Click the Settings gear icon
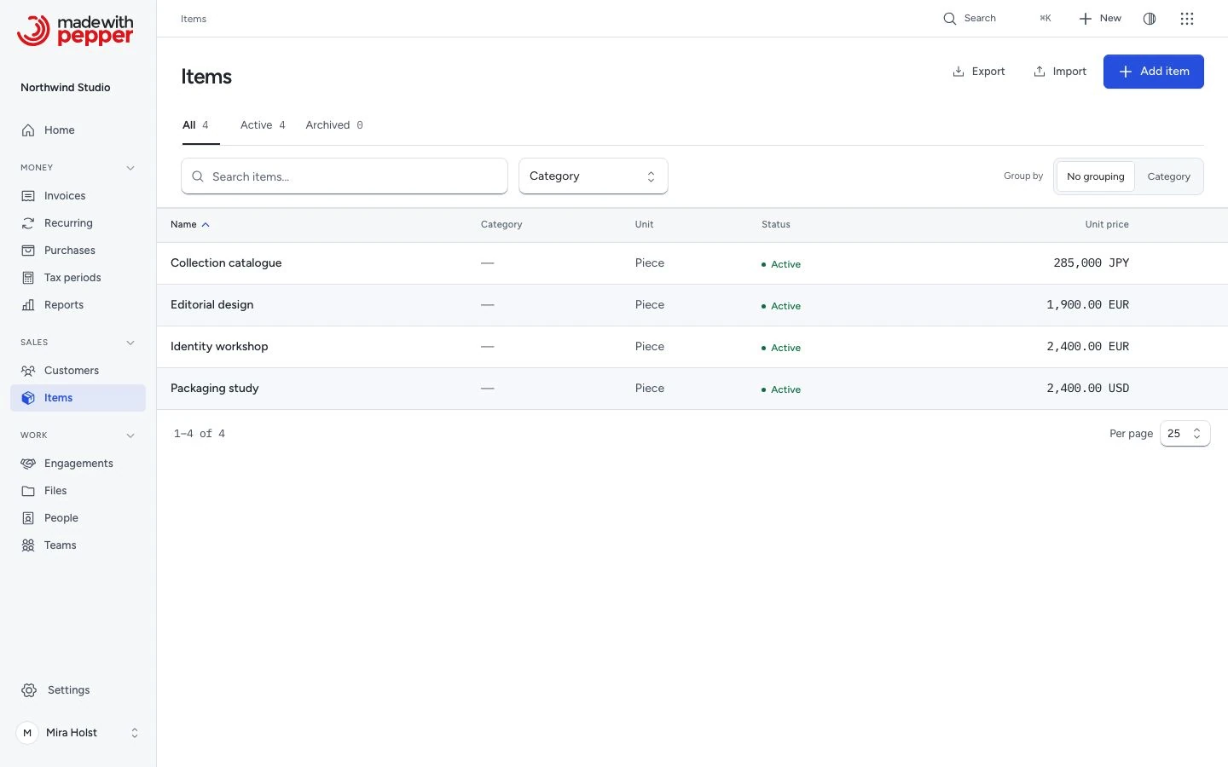 [29, 690]
